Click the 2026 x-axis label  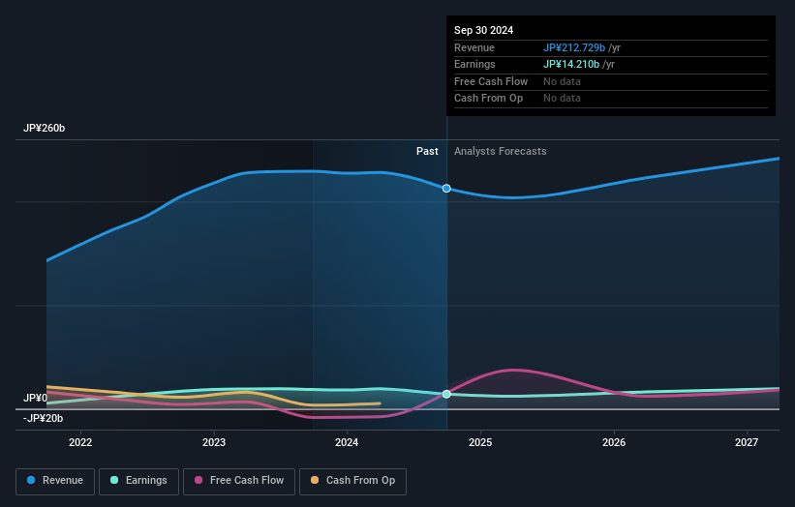(x=614, y=442)
